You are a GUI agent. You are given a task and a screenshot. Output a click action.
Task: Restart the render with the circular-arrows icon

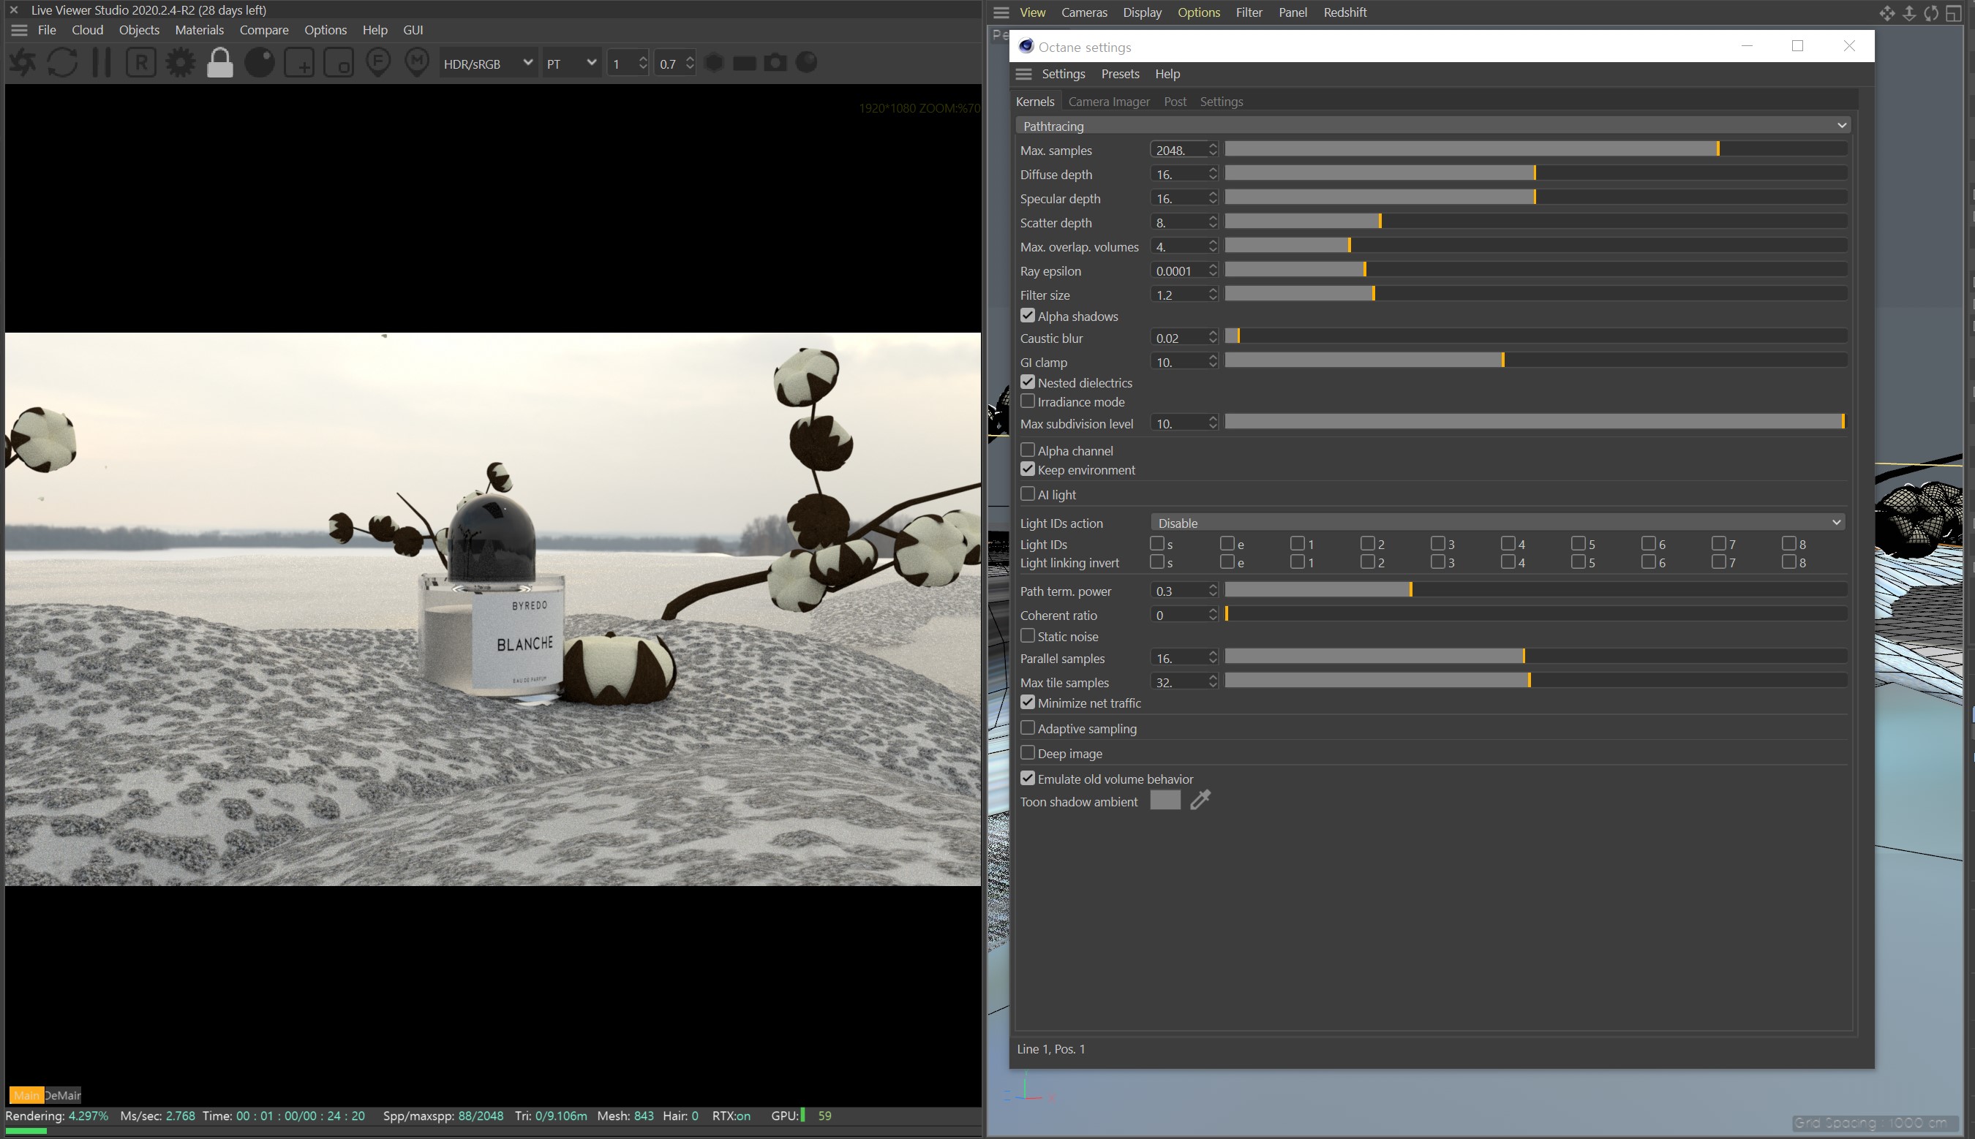[63, 63]
